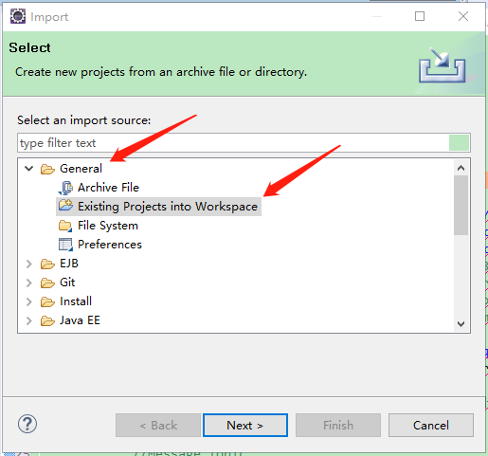Viewport: 488px width, 456px height.
Task: Click the Install folder icon
Action: (47, 301)
